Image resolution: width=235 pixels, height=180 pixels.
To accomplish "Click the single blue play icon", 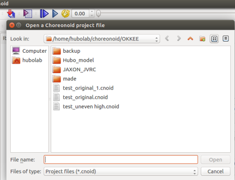I will (x=55, y=14).
